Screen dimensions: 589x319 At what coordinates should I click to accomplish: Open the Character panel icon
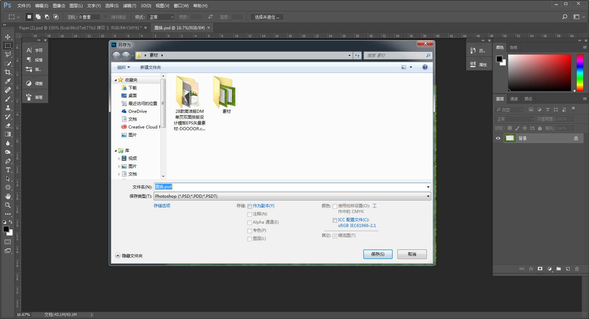tap(29, 50)
